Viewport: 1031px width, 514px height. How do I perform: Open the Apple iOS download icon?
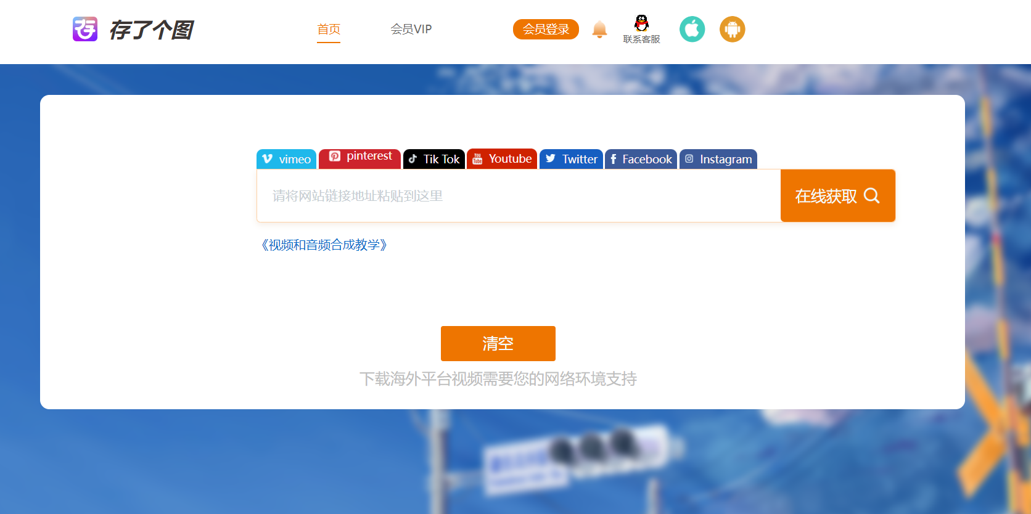(x=692, y=29)
